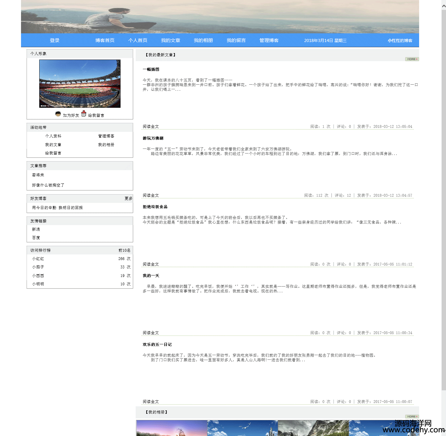Click the stadium profile picture
Screen dimensions: 446x436
point(80,84)
